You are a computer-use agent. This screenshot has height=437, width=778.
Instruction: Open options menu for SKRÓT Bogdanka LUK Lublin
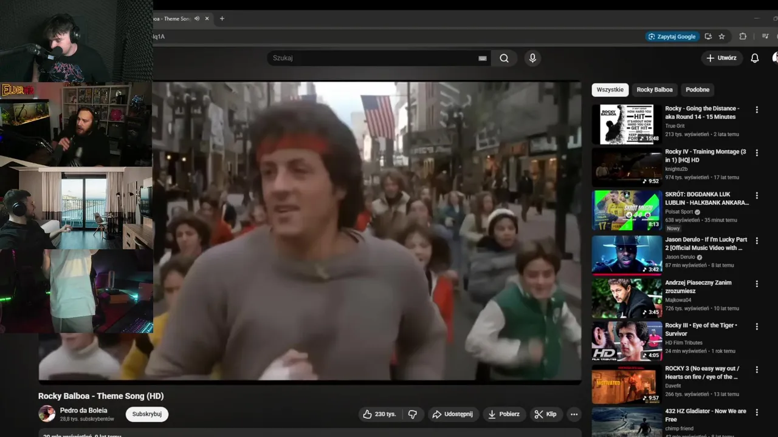point(757,196)
